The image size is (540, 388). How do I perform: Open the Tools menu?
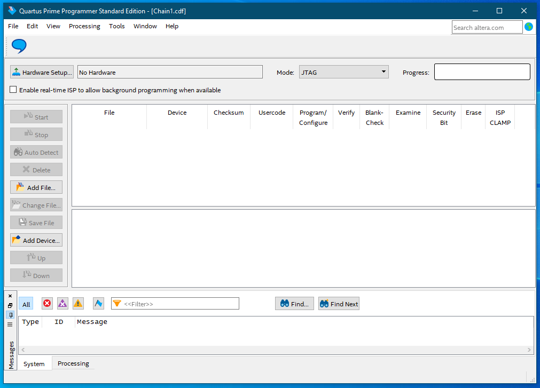pyautogui.click(x=117, y=26)
